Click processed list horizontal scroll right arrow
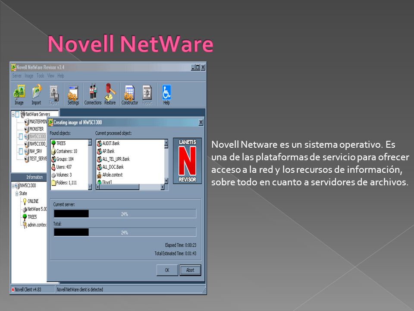 pyautogui.click(x=162, y=187)
